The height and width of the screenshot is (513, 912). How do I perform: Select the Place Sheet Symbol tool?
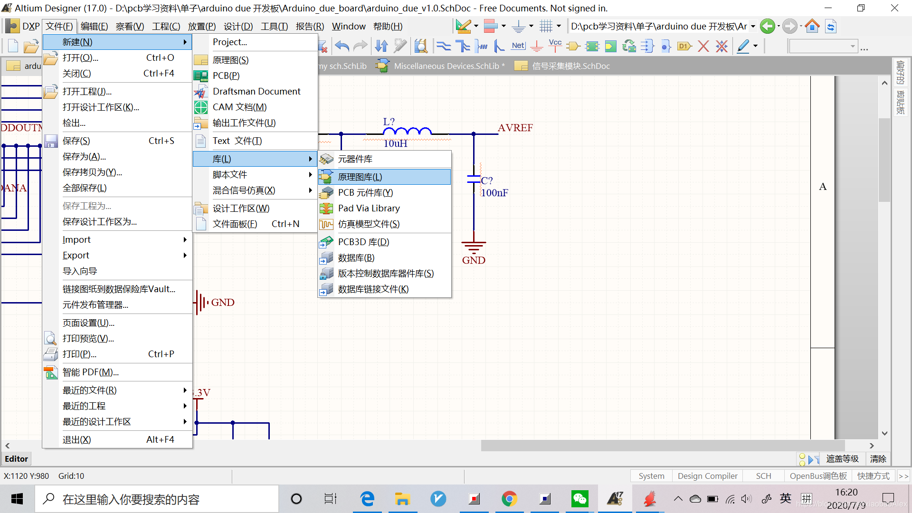tap(592, 46)
